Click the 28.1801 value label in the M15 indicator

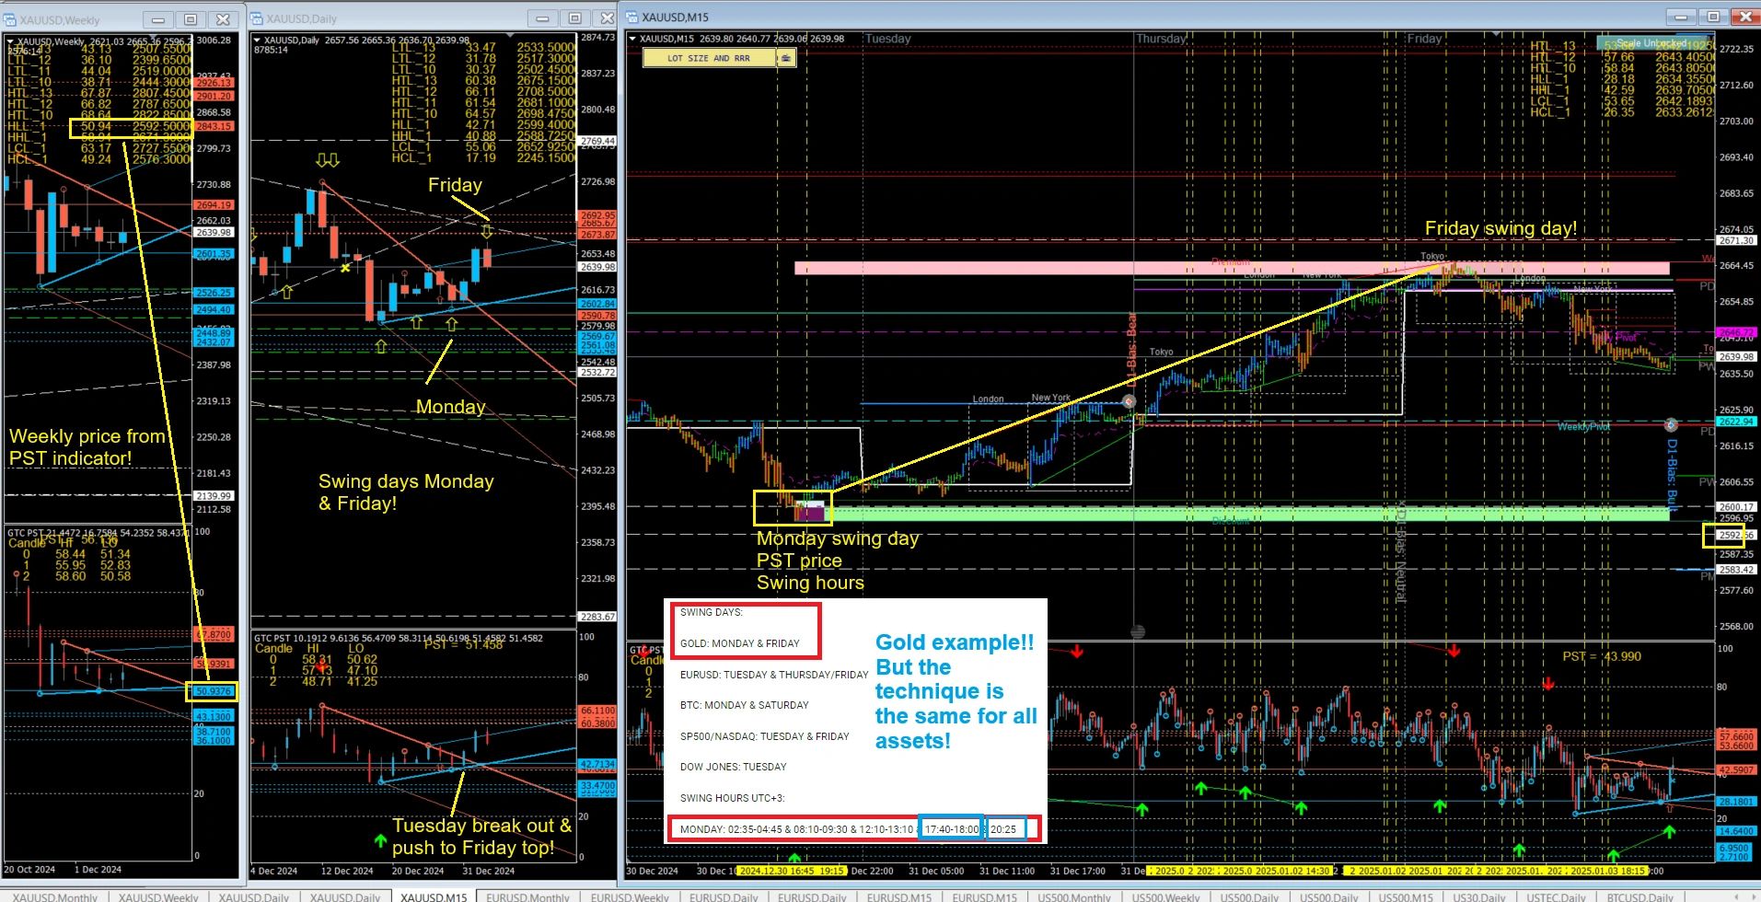1736,802
